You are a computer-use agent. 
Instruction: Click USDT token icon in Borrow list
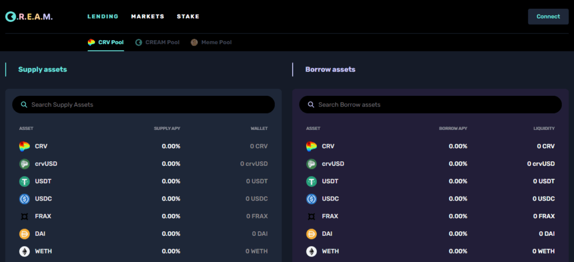[x=312, y=181]
